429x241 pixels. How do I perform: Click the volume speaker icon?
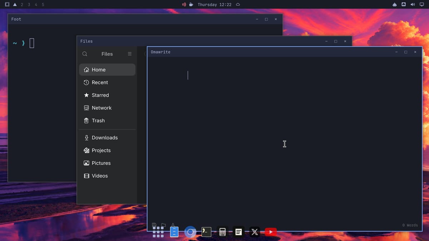413,5
